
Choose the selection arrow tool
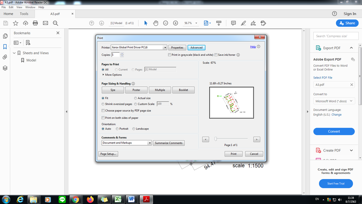point(146,23)
